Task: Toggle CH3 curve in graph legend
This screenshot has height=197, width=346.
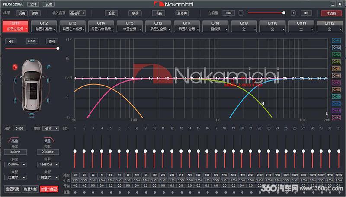Action: 336,54
